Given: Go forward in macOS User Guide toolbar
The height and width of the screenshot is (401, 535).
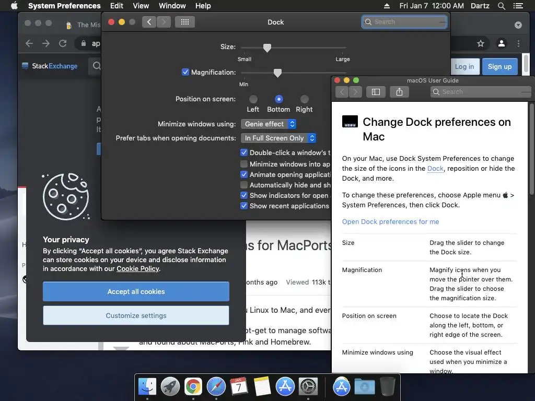Looking at the screenshot, I should click(x=355, y=92).
